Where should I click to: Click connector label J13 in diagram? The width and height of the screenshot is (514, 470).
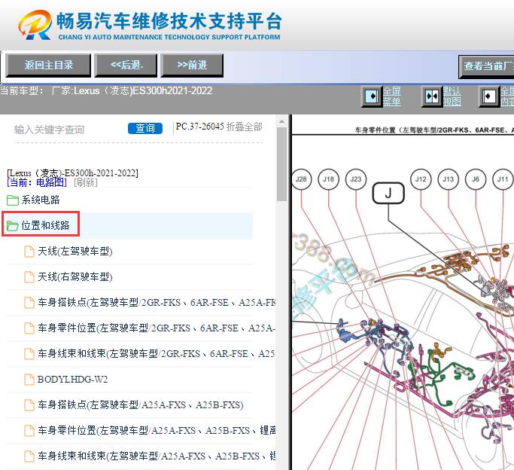(448, 179)
